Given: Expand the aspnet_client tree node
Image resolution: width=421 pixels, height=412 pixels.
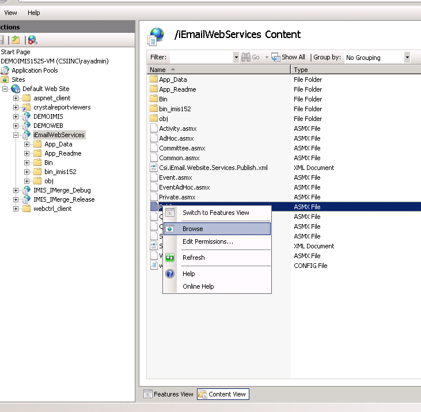Looking at the screenshot, I should point(16,98).
